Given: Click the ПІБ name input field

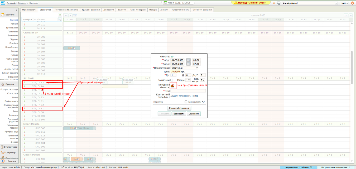Looking at the screenshot, I should click(x=188, y=91).
